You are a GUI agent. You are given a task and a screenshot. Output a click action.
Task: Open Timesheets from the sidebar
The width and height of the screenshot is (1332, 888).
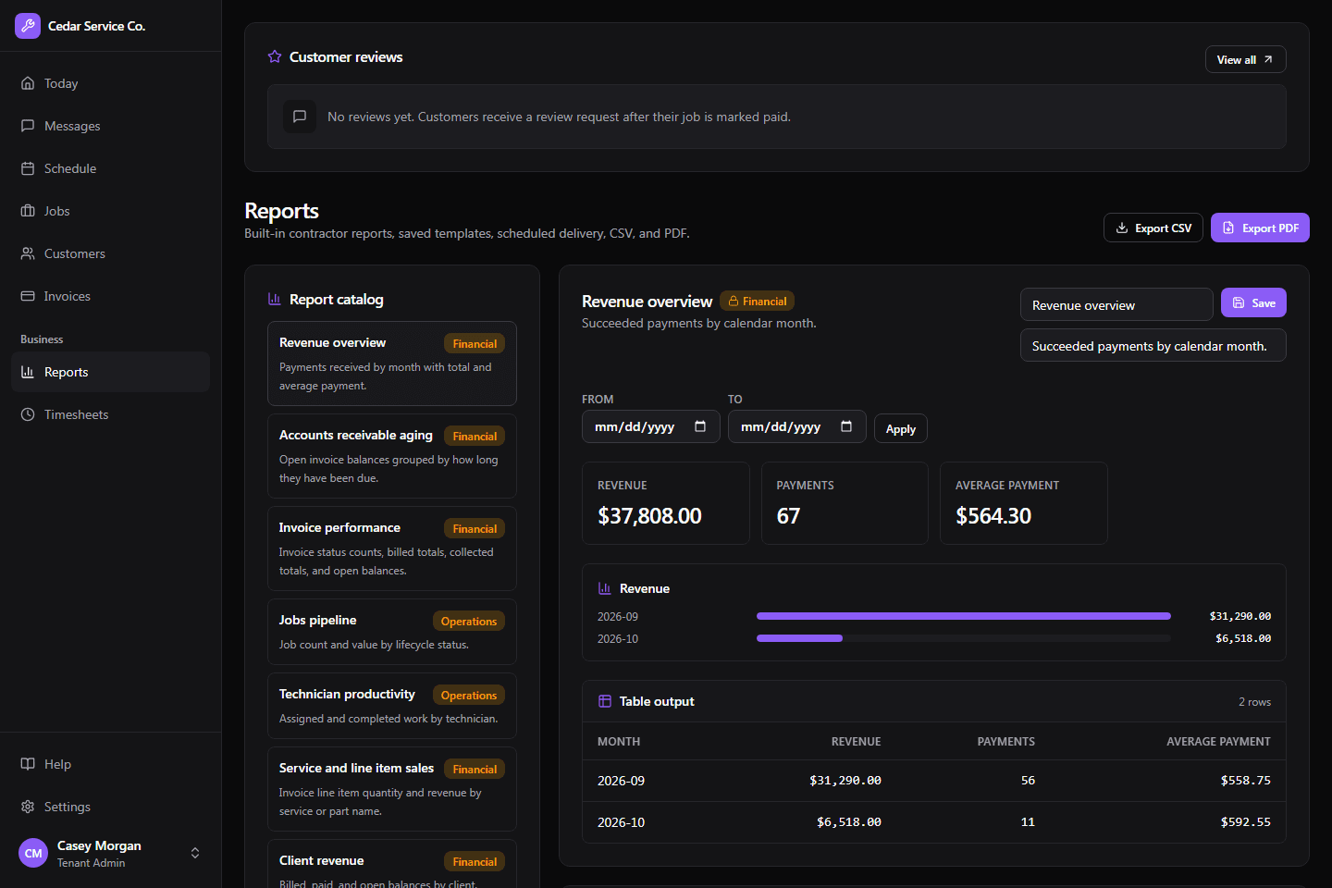[111, 414]
